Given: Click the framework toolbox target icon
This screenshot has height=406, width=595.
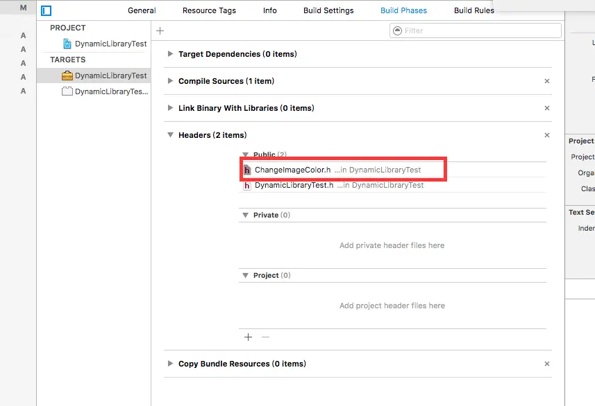Looking at the screenshot, I should click(67, 76).
